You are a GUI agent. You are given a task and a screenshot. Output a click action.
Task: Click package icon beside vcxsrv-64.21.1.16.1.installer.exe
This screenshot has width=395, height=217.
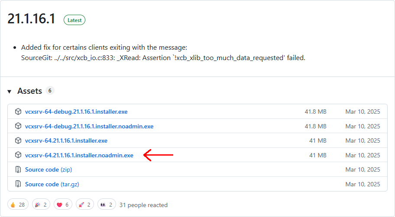pos(18,140)
